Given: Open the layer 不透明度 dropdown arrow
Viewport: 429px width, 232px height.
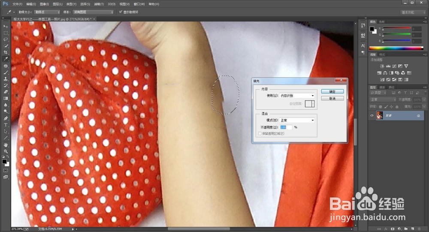Looking at the screenshot, I should click(424, 99).
